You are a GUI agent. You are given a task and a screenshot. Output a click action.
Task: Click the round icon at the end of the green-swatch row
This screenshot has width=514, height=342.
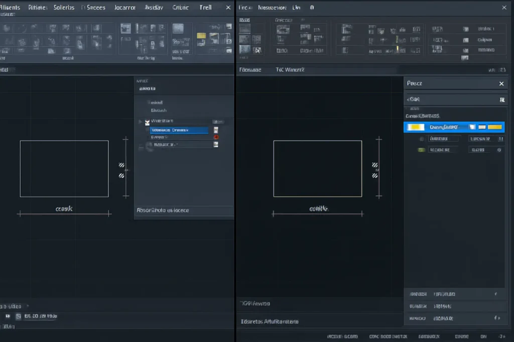click(x=499, y=150)
